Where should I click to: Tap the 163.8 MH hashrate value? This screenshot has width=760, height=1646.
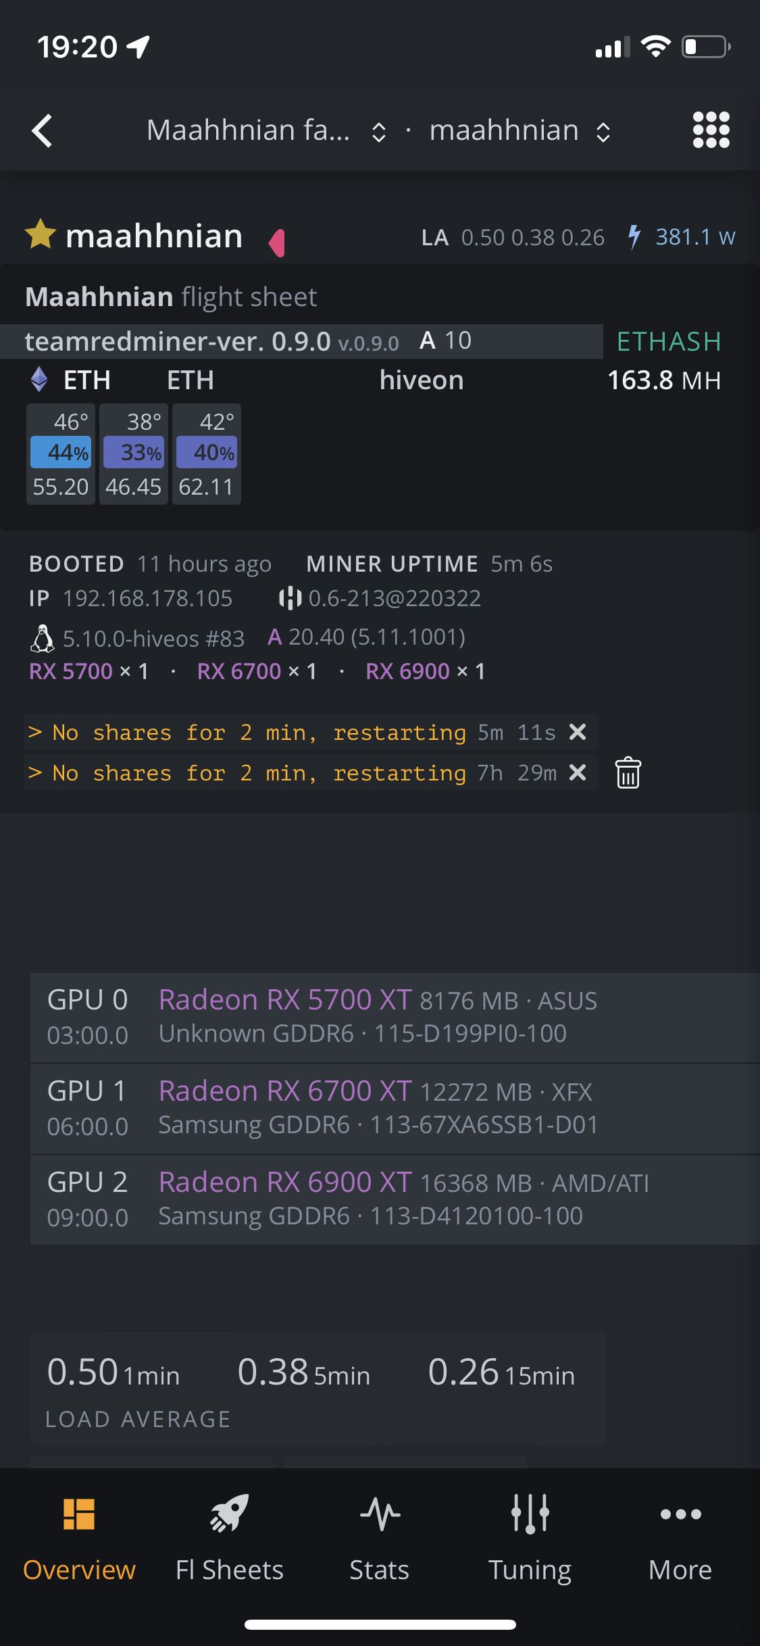click(664, 380)
